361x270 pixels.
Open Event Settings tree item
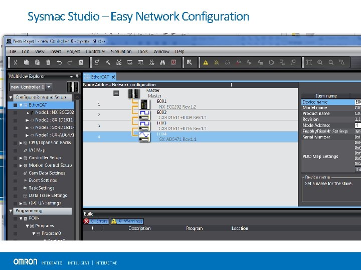click(43, 180)
